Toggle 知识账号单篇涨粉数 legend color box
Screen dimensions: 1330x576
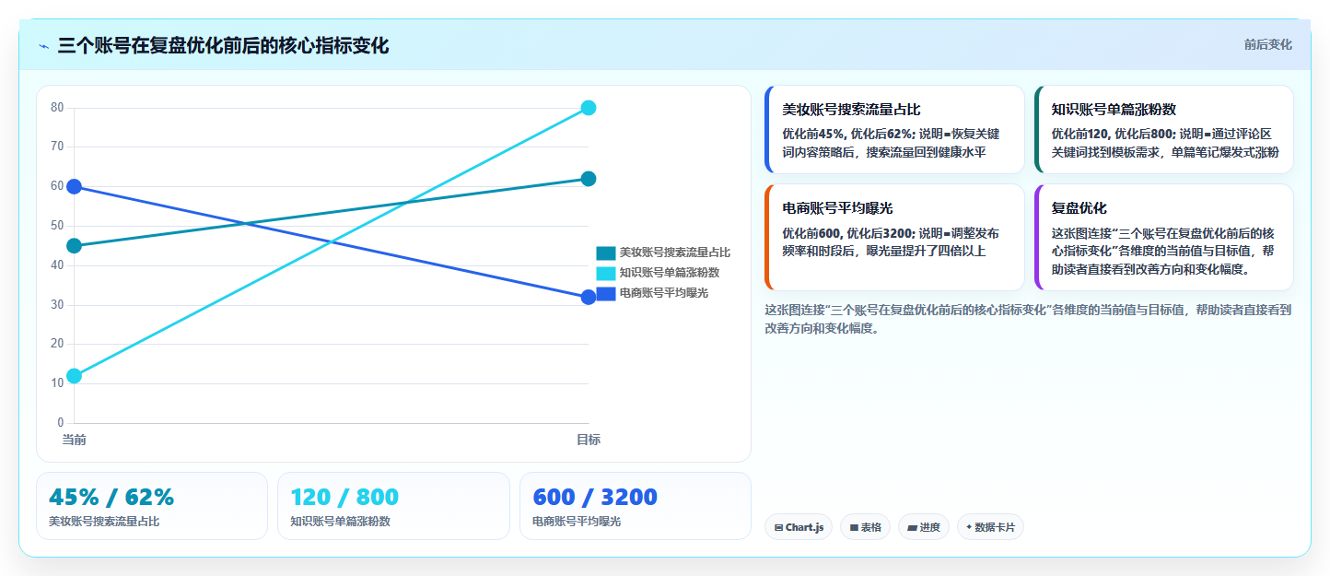[x=606, y=273]
